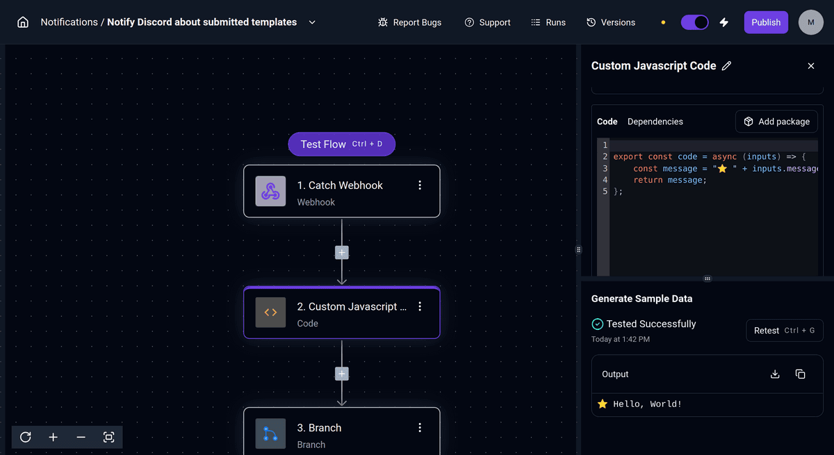The height and width of the screenshot is (455, 834).
Task: Click the side panel width drag handle
Action: [x=578, y=249]
